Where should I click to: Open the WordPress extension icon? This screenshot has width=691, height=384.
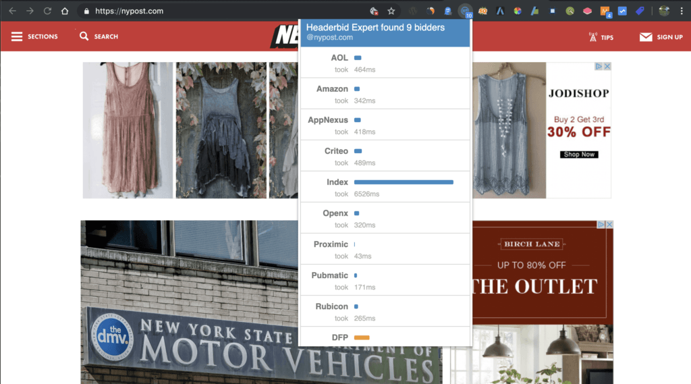coord(413,11)
